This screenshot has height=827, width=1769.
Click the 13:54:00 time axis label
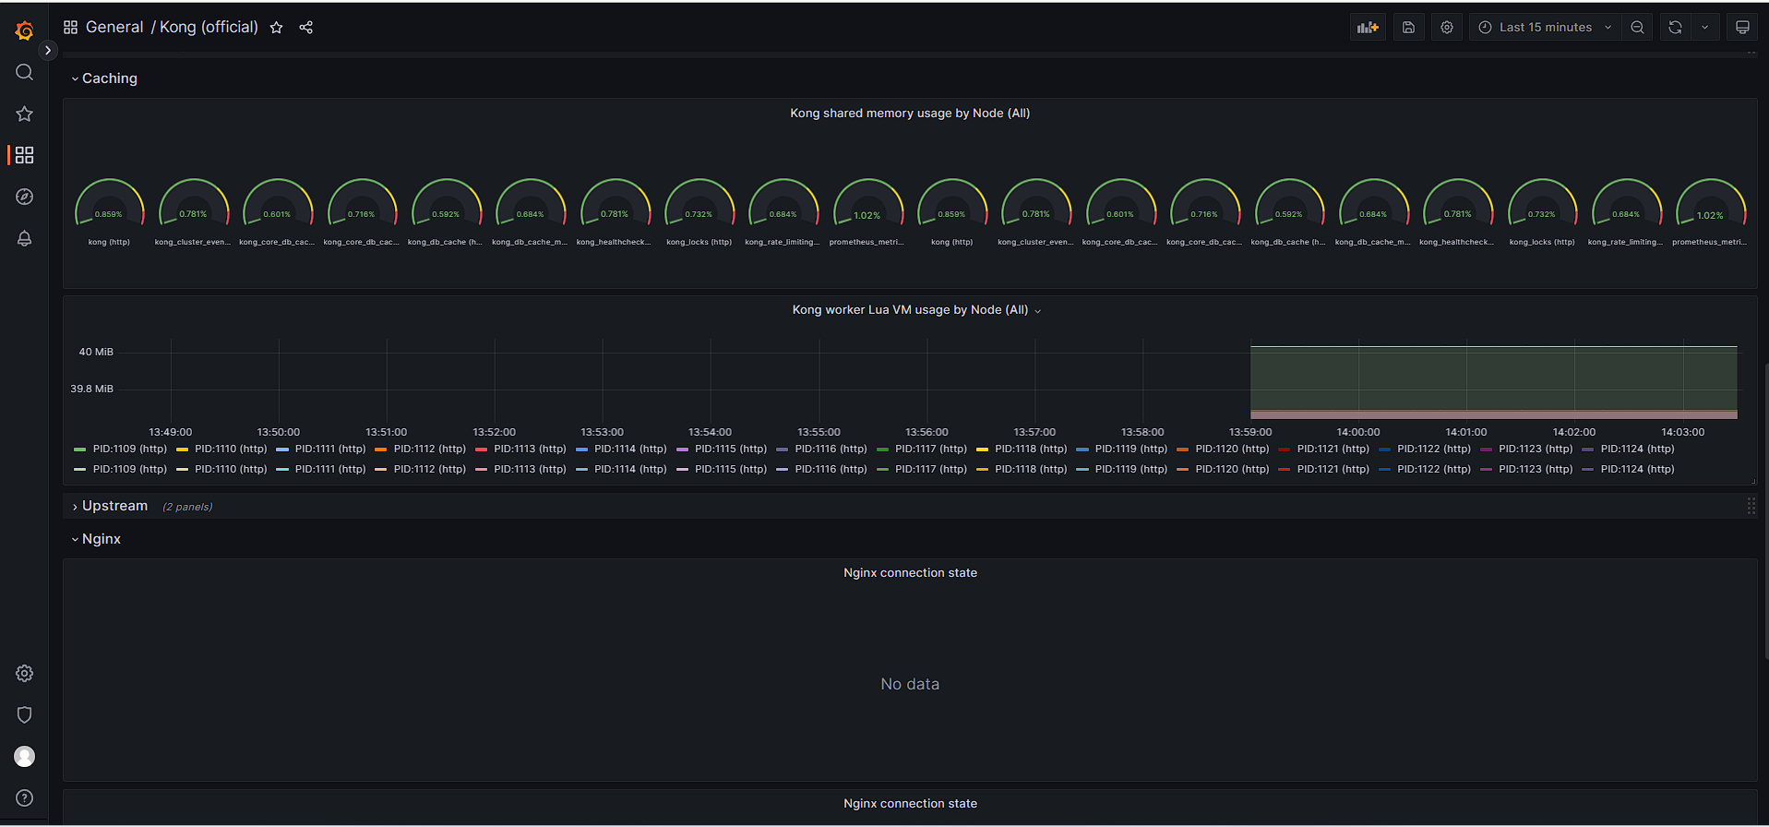click(710, 432)
